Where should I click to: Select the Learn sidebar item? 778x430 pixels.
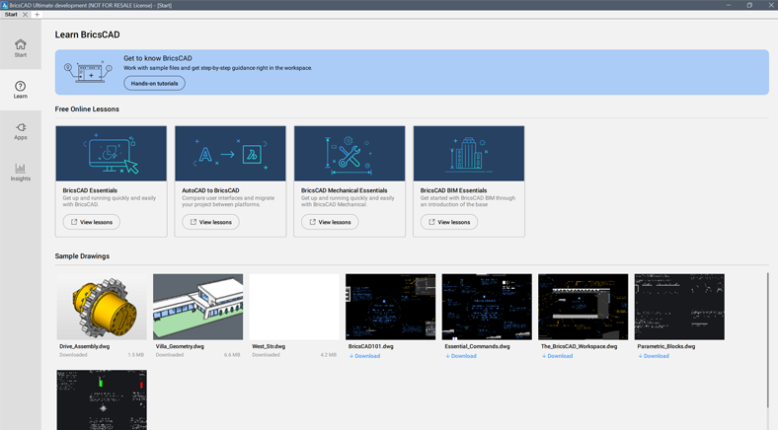(x=21, y=90)
